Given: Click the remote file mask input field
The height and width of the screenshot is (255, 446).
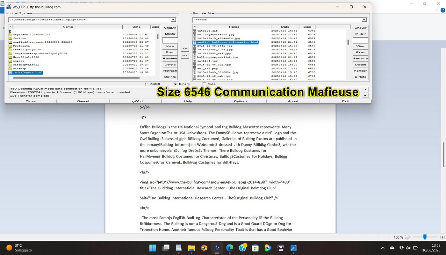Looking at the screenshot, I should pyautogui.click(x=360, y=40).
